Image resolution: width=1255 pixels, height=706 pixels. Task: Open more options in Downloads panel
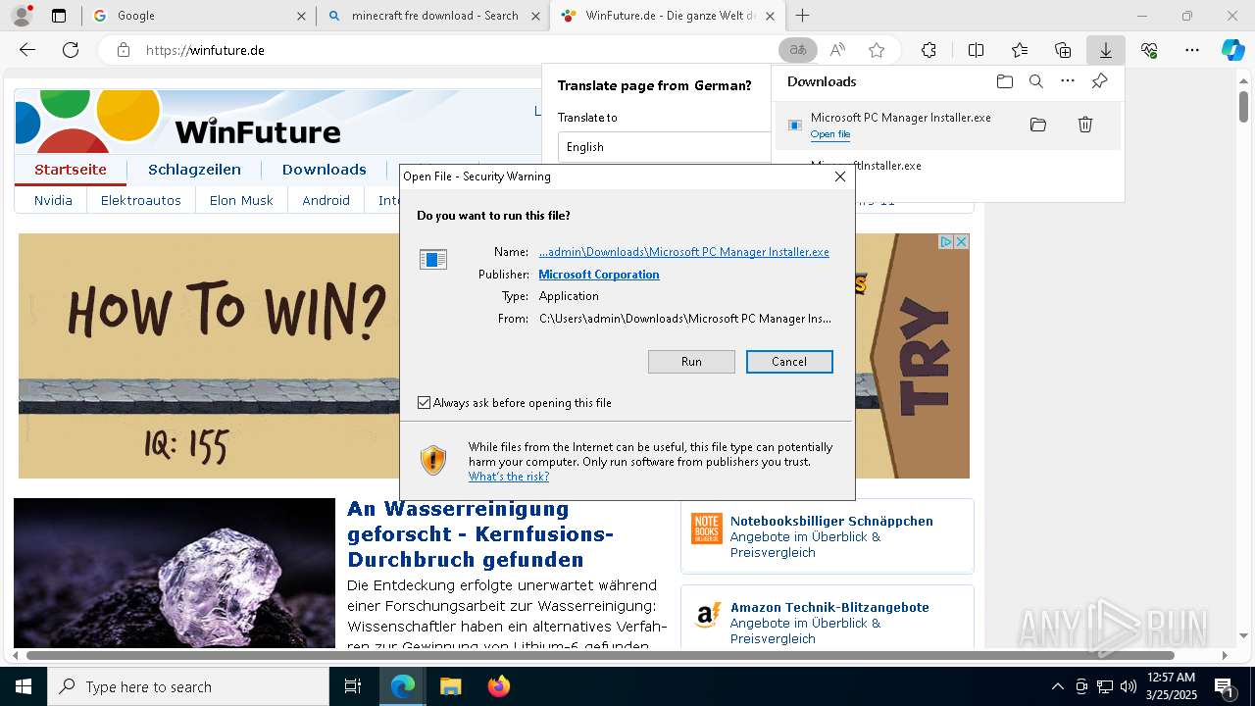(1068, 81)
